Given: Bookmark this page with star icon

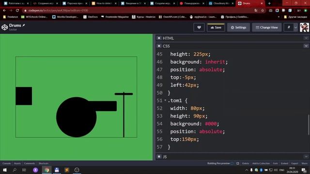Looking at the screenshot, I should coord(263,11).
